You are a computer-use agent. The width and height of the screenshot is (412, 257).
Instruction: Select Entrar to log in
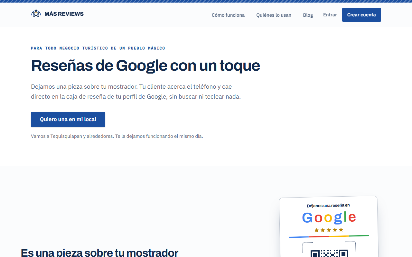[330, 15]
